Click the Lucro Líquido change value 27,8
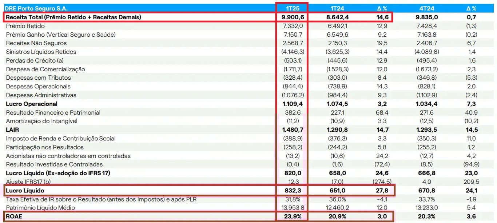The height and width of the screenshot is (223, 497). point(382,190)
